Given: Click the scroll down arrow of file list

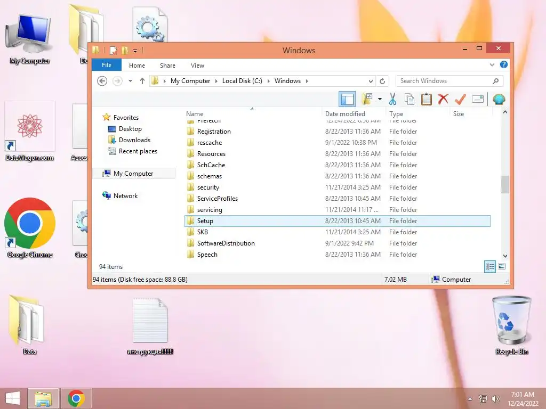Looking at the screenshot, I should (x=505, y=256).
